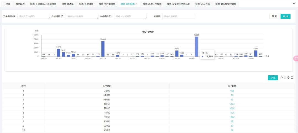Click WIP quantity link 5373 in the table
The height and width of the screenshot is (133, 298).
pos(232,104)
